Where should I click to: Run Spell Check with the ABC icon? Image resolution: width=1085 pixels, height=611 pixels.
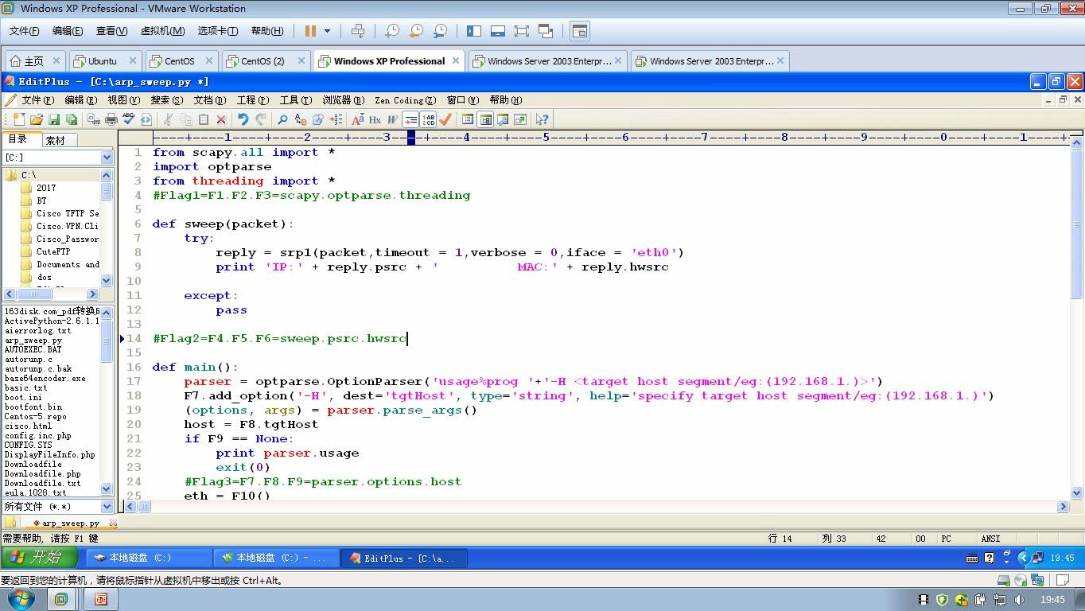coord(129,119)
